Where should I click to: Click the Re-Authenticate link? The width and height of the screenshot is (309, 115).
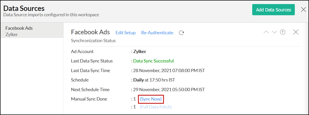tap(157, 33)
